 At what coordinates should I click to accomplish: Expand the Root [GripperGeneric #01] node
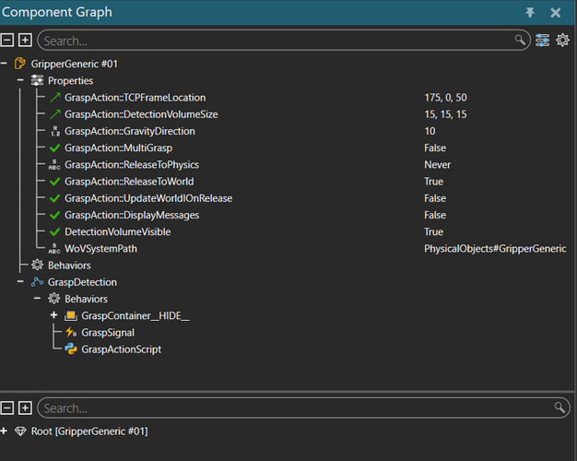click(x=4, y=431)
